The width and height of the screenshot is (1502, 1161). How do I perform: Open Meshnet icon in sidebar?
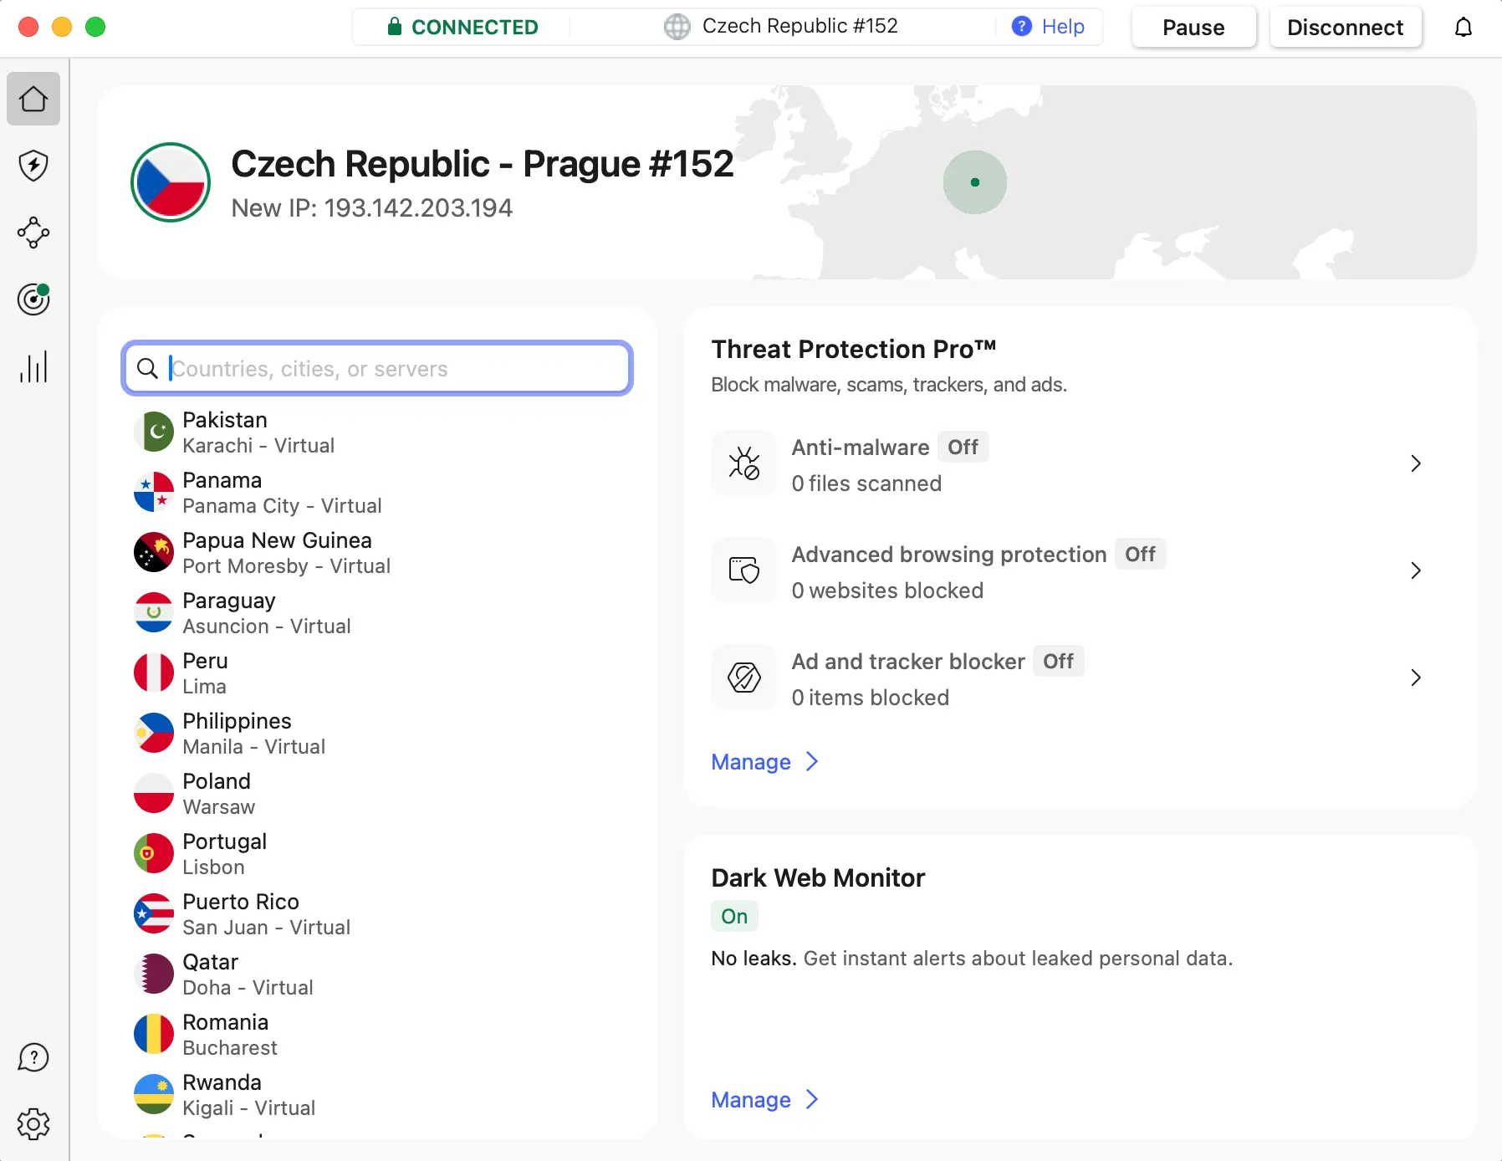[33, 233]
